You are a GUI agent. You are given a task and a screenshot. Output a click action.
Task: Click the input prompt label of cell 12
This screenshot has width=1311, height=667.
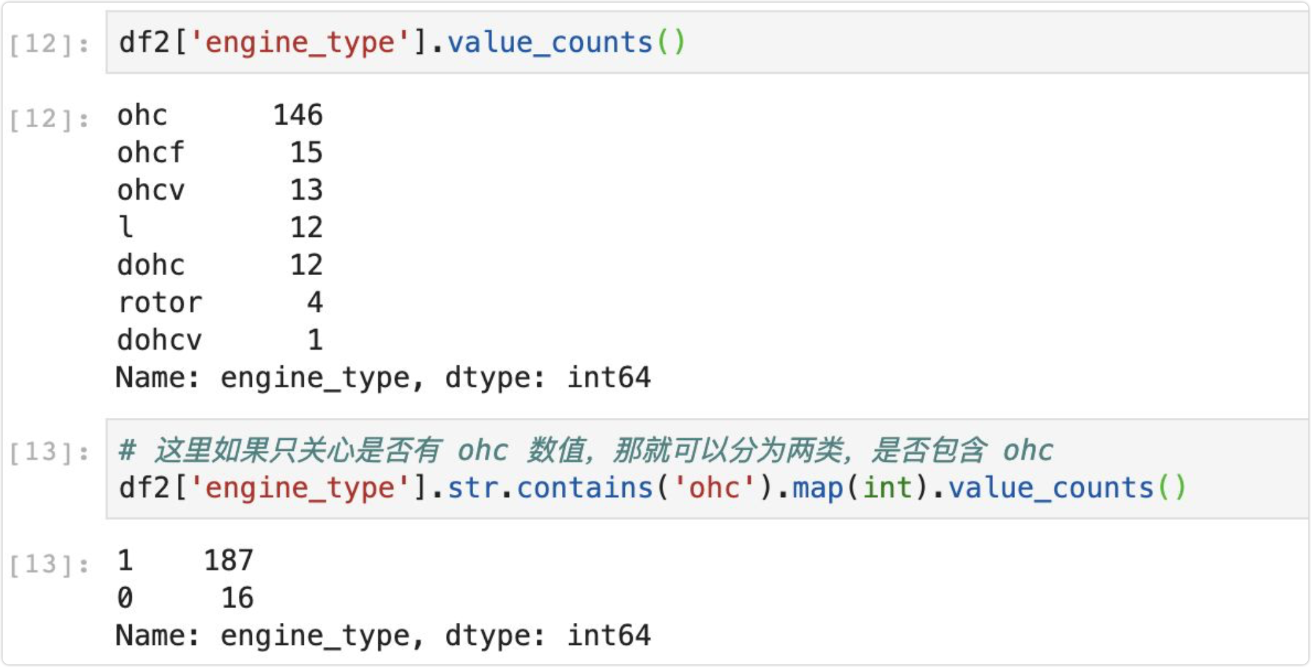[x=49, y=44]
